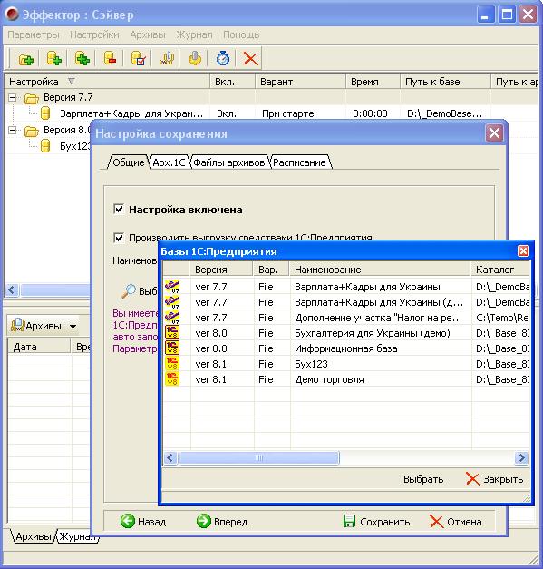Image resolution: width=543 pixels, height=569 pixels.
Task: Click the Варант column header in main window
Action: coord(300,82)
